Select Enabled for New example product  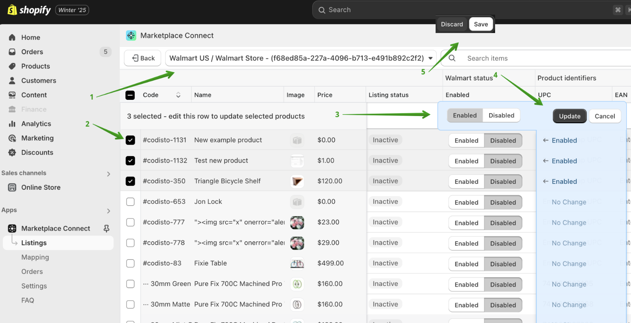coord(466,141)
